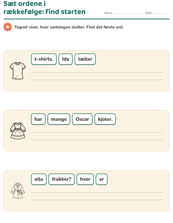
Task: Click the writing lines under Oscar sentence
Action: point(97,136)
